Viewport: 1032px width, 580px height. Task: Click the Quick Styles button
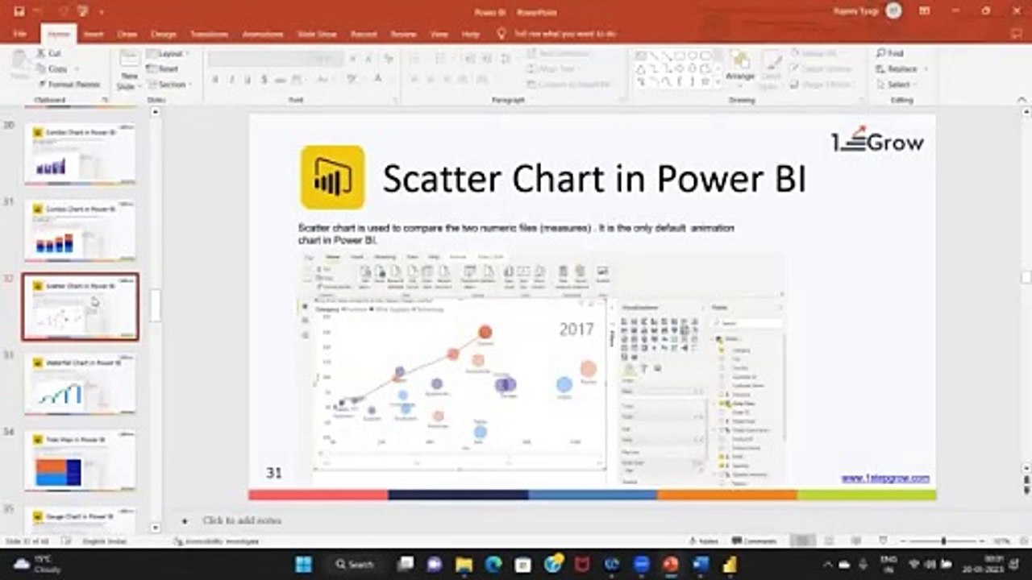(x=772, y=68)
